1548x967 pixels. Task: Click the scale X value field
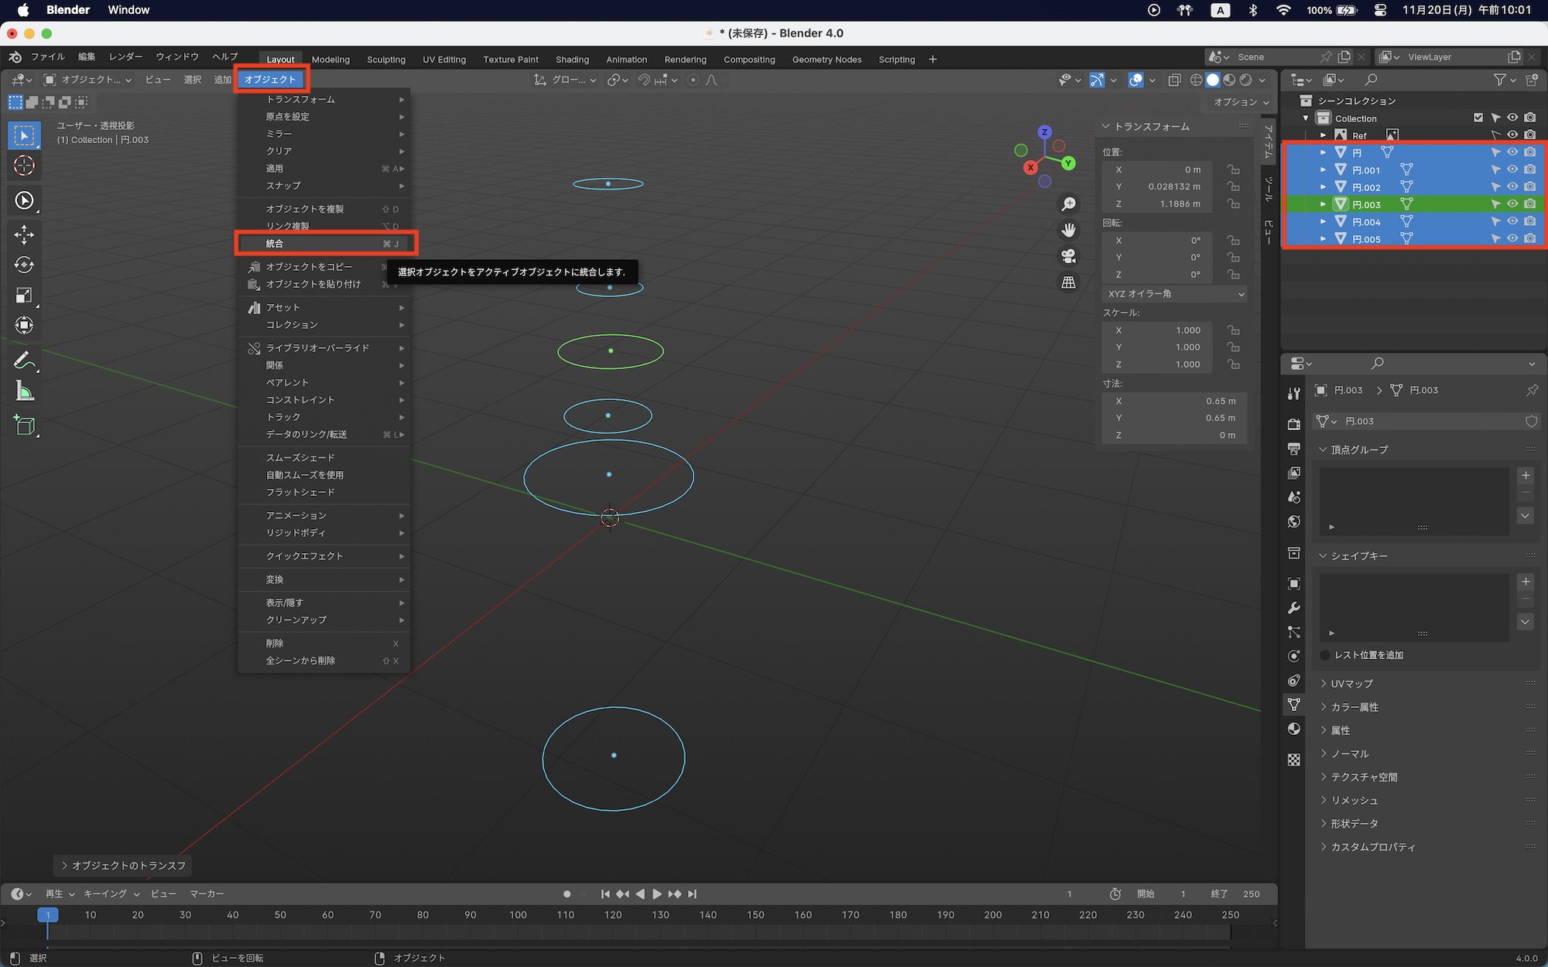(1159, 330)
